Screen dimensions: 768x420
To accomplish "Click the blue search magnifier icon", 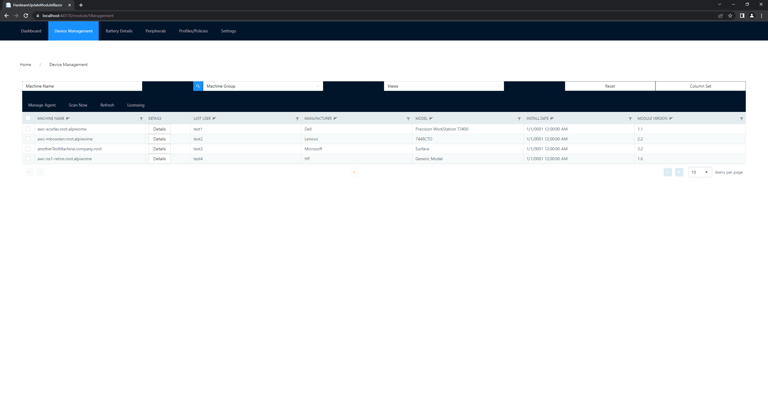I will tap(198, 86).
